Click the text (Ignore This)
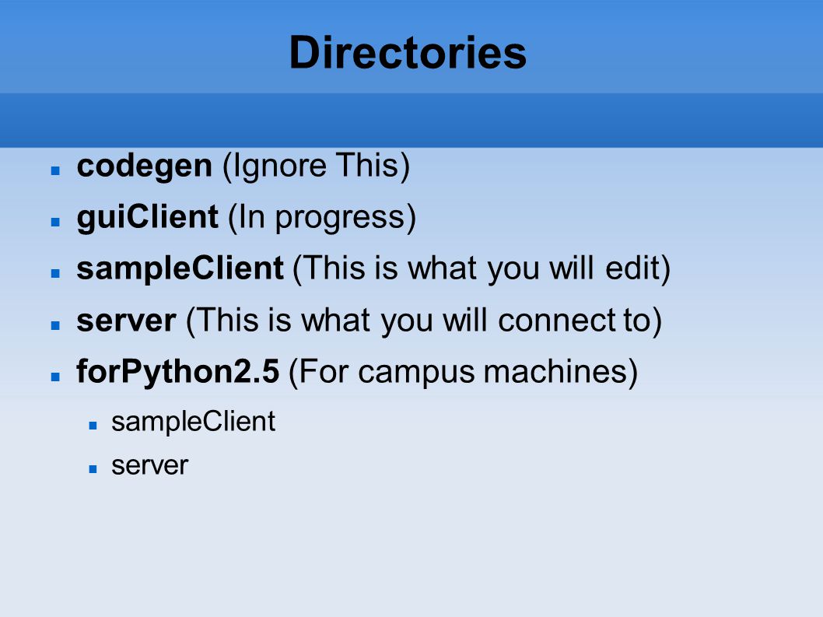Image resolution: width=823 pixels, height=617 pixels. [x=317, y=167]
